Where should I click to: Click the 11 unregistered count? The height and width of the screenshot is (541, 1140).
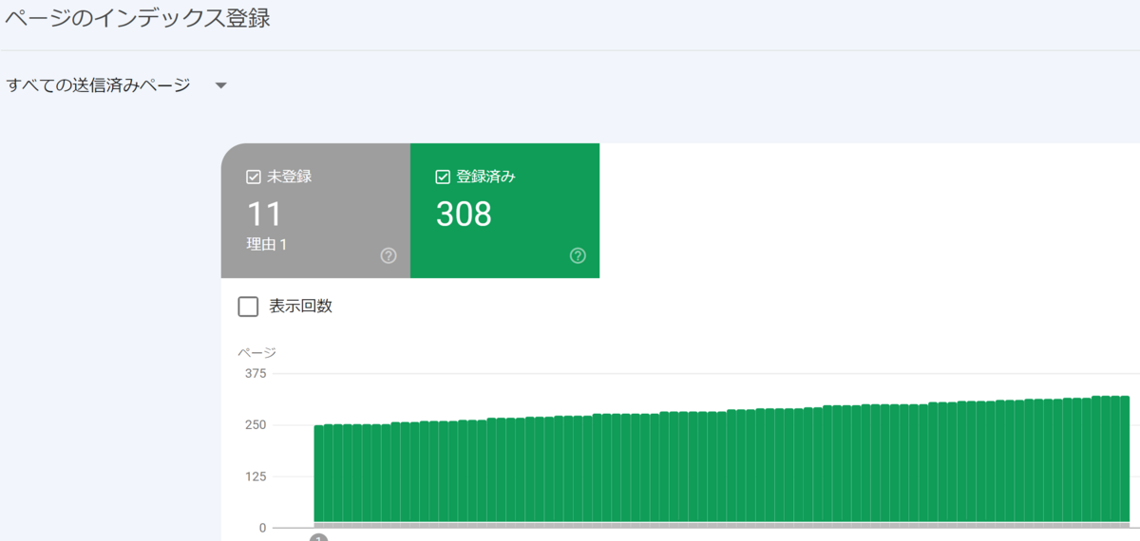point(264,215)
